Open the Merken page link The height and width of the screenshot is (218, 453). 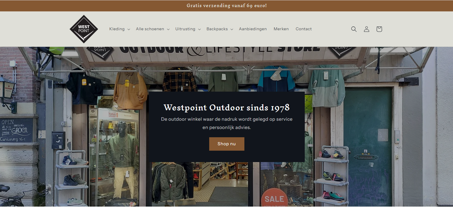click(x=281, y=29)
